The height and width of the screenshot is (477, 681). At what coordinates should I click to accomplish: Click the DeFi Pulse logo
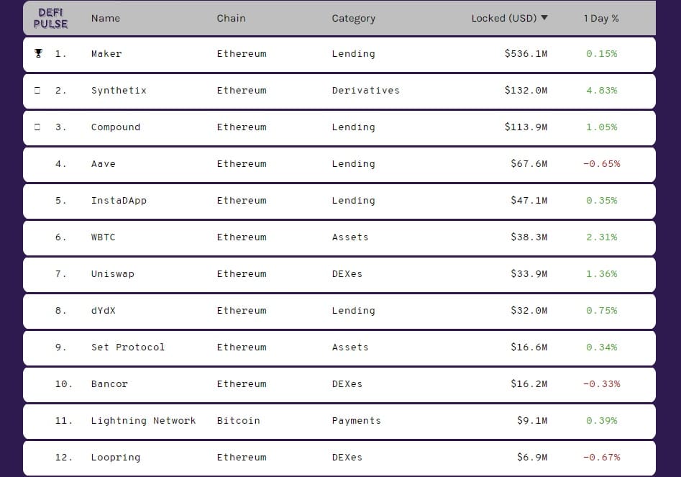click(x=51, y=19)
